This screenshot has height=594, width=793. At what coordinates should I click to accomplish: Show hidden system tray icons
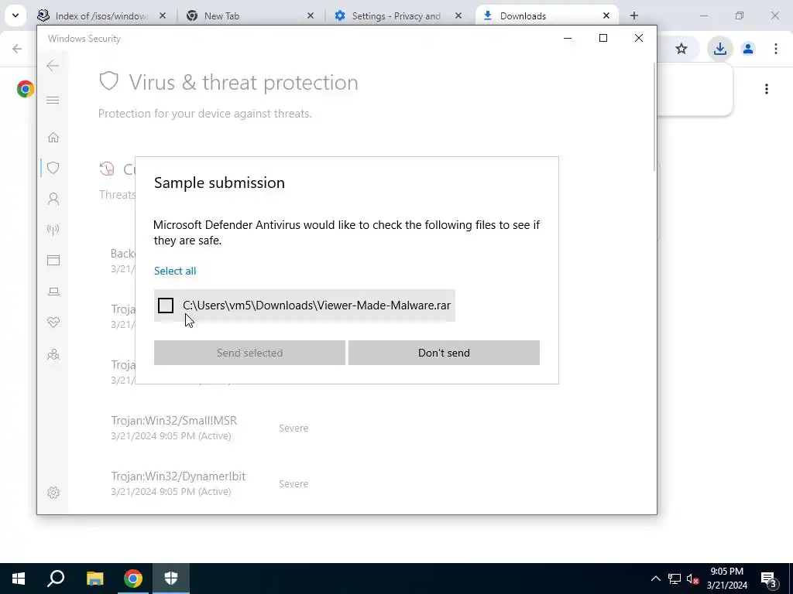pyautogui.click(x=655, y=579)
